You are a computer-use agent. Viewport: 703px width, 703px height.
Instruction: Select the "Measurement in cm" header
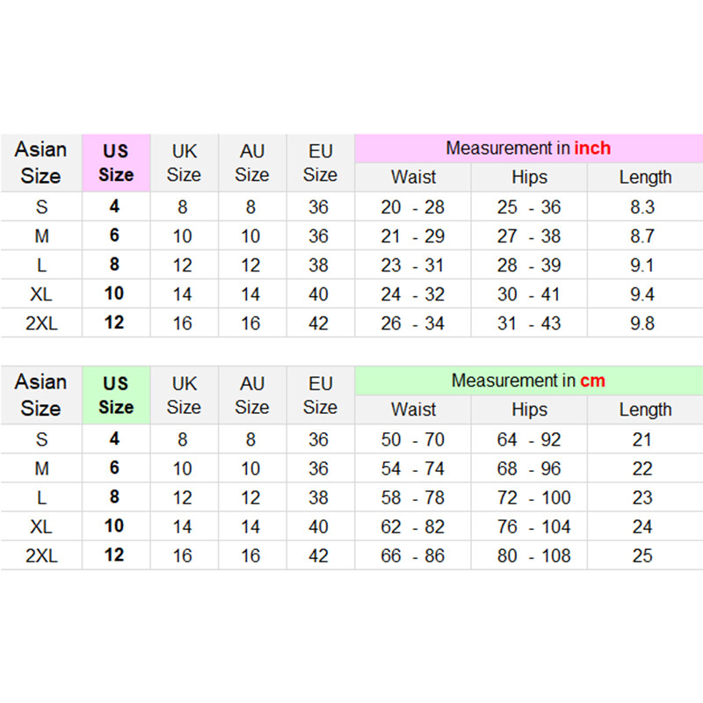click(x=528, y=380)
